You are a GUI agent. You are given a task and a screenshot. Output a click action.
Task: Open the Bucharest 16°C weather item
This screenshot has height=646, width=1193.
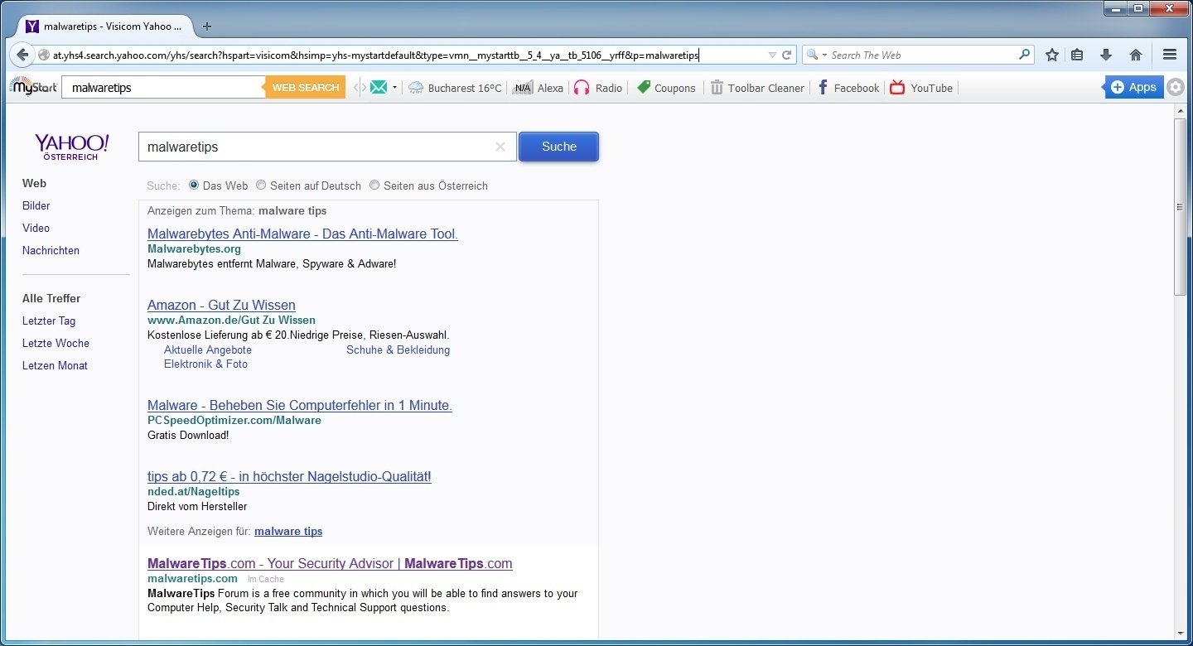click(455, 88)
